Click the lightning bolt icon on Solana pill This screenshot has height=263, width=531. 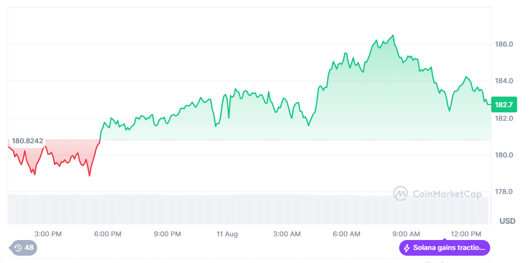click(406, 248)
